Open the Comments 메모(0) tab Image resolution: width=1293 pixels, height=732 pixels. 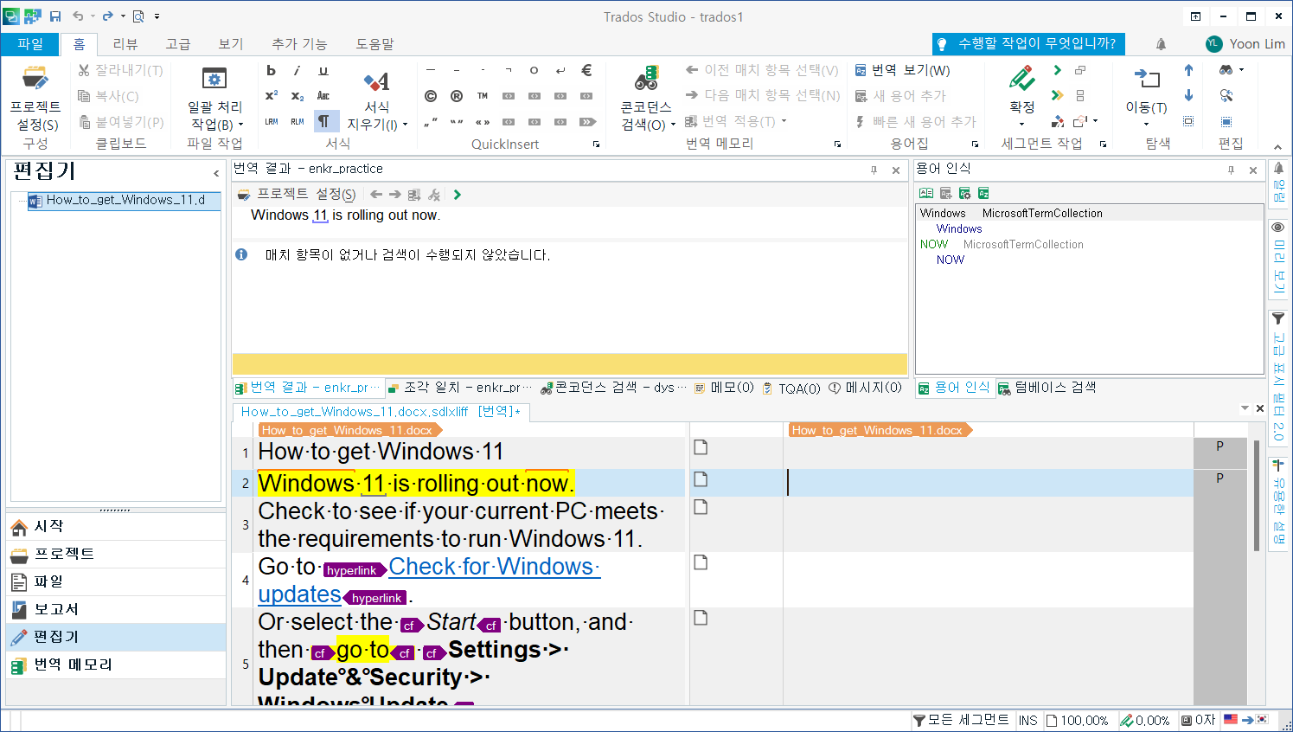point(724,388)
